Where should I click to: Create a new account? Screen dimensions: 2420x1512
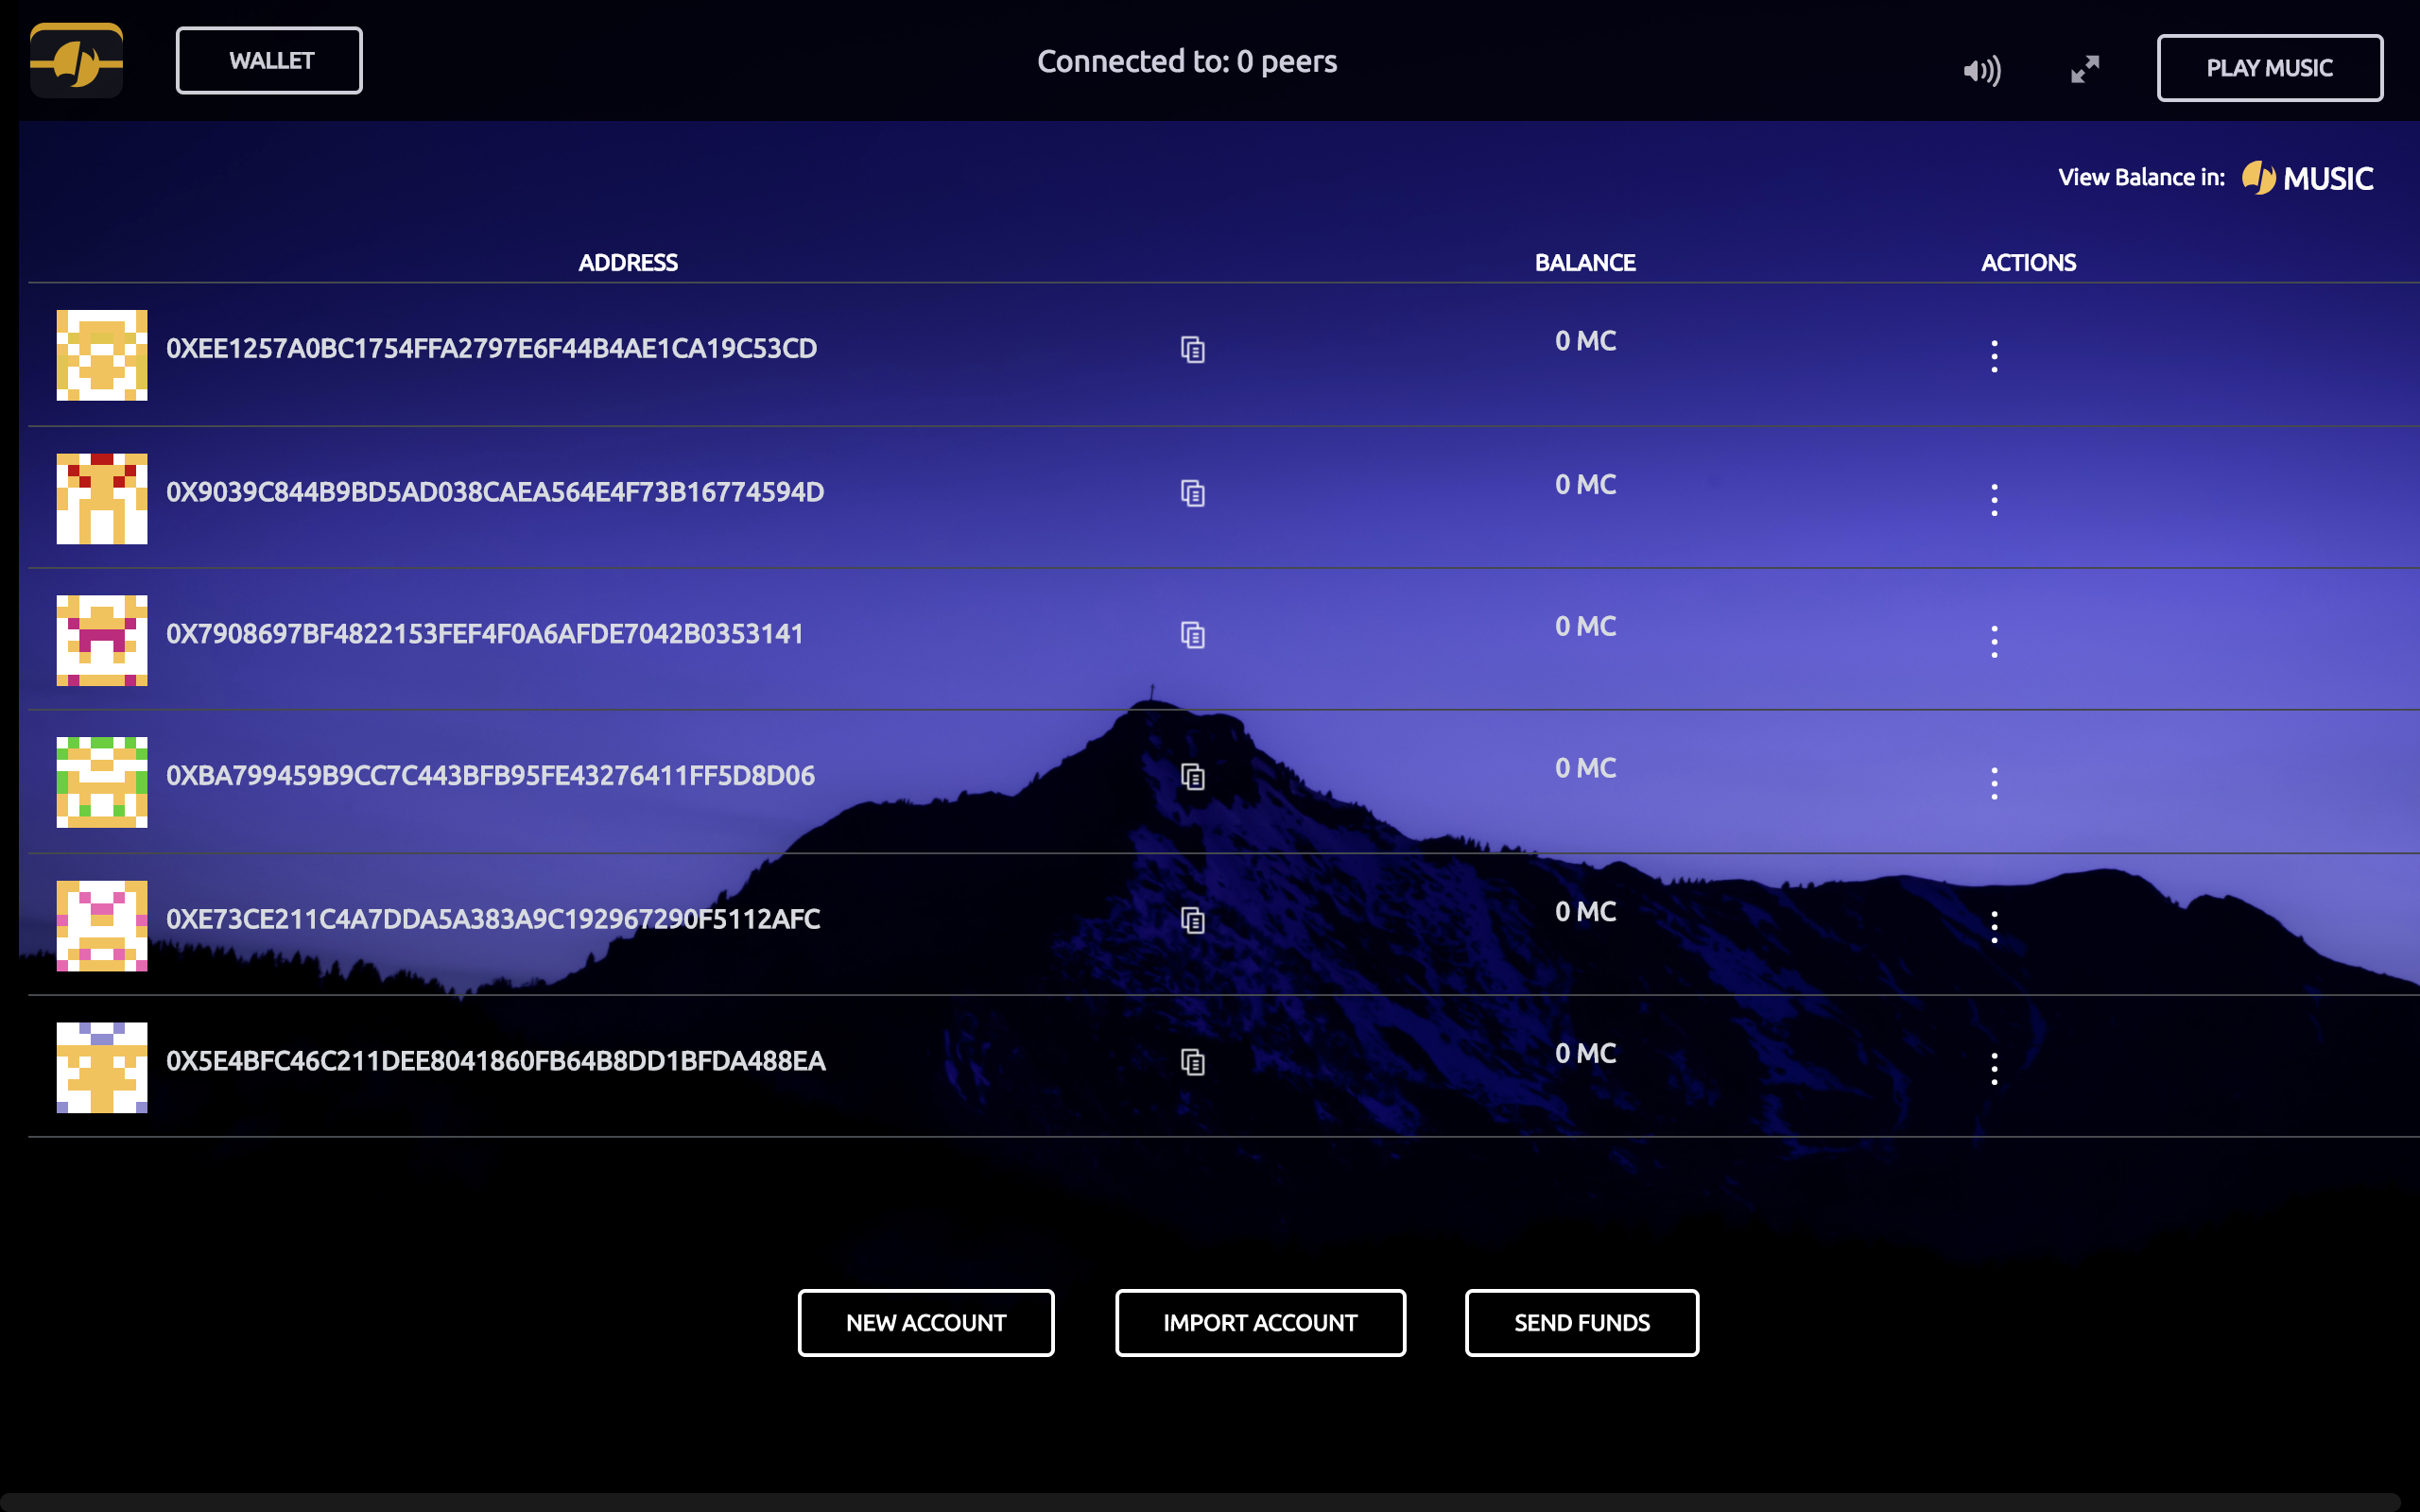(x=925, y=1322)
